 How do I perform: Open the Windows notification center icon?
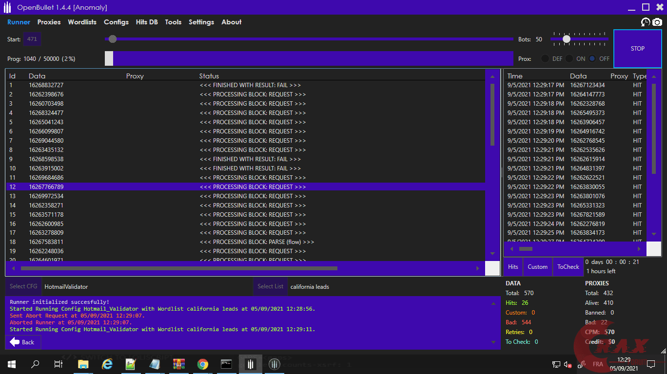(650, 364)
